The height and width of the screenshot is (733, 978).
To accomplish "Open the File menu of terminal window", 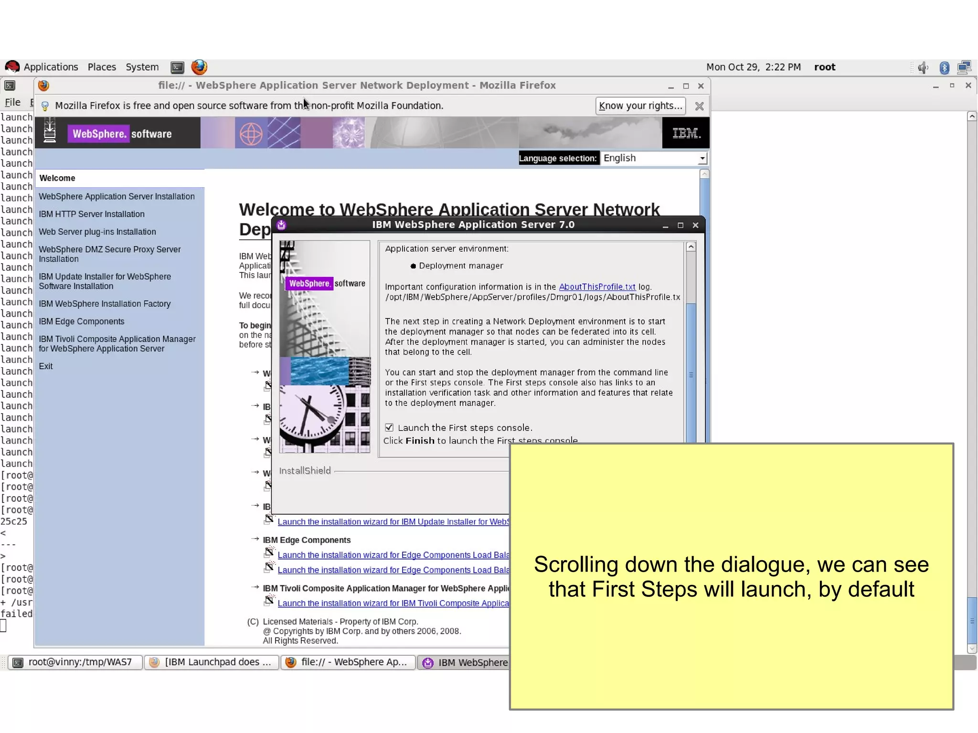I will point(12,102).
